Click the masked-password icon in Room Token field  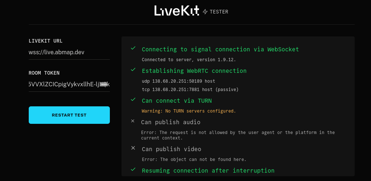pyautogui.click(x=104, y=84)
